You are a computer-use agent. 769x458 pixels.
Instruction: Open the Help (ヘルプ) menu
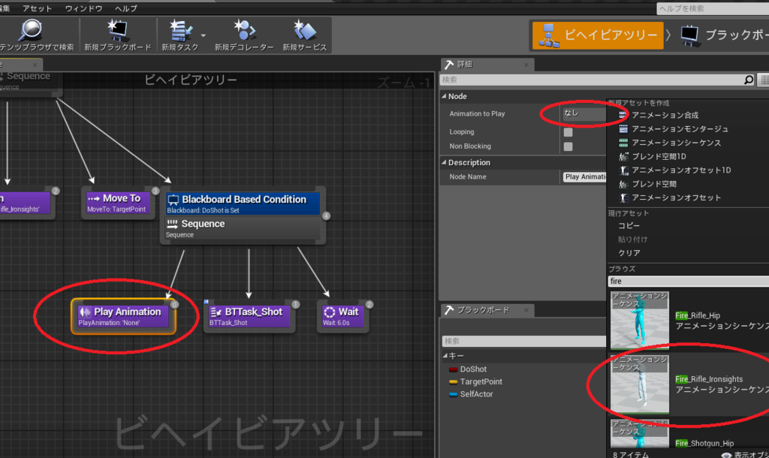pos(126,8)
